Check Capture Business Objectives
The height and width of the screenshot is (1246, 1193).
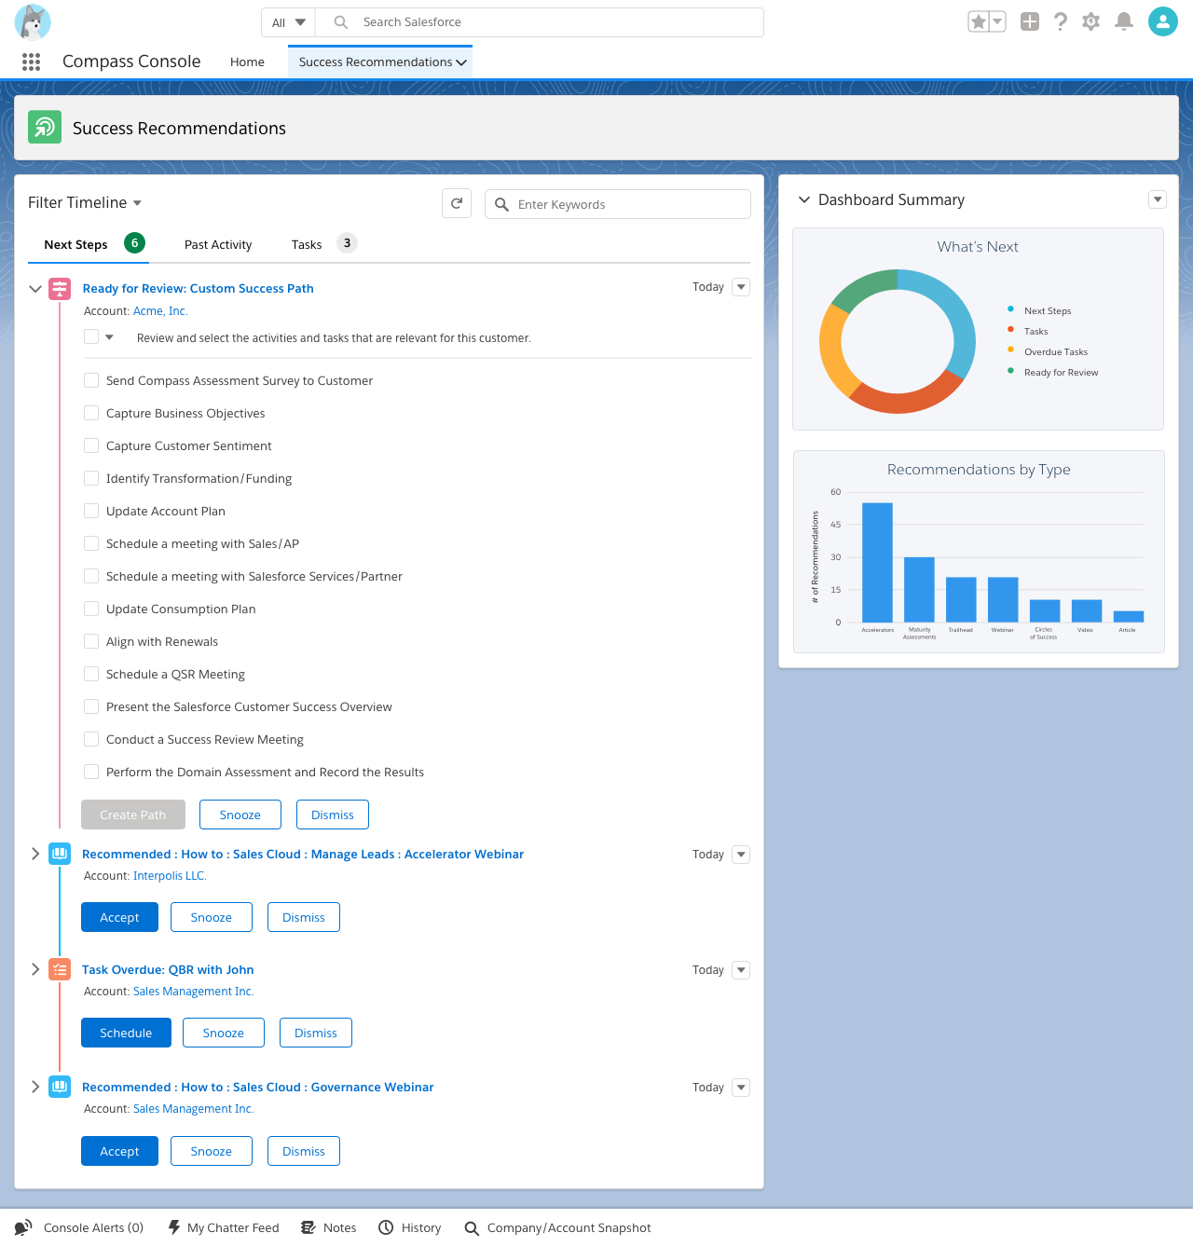(91, 413)
